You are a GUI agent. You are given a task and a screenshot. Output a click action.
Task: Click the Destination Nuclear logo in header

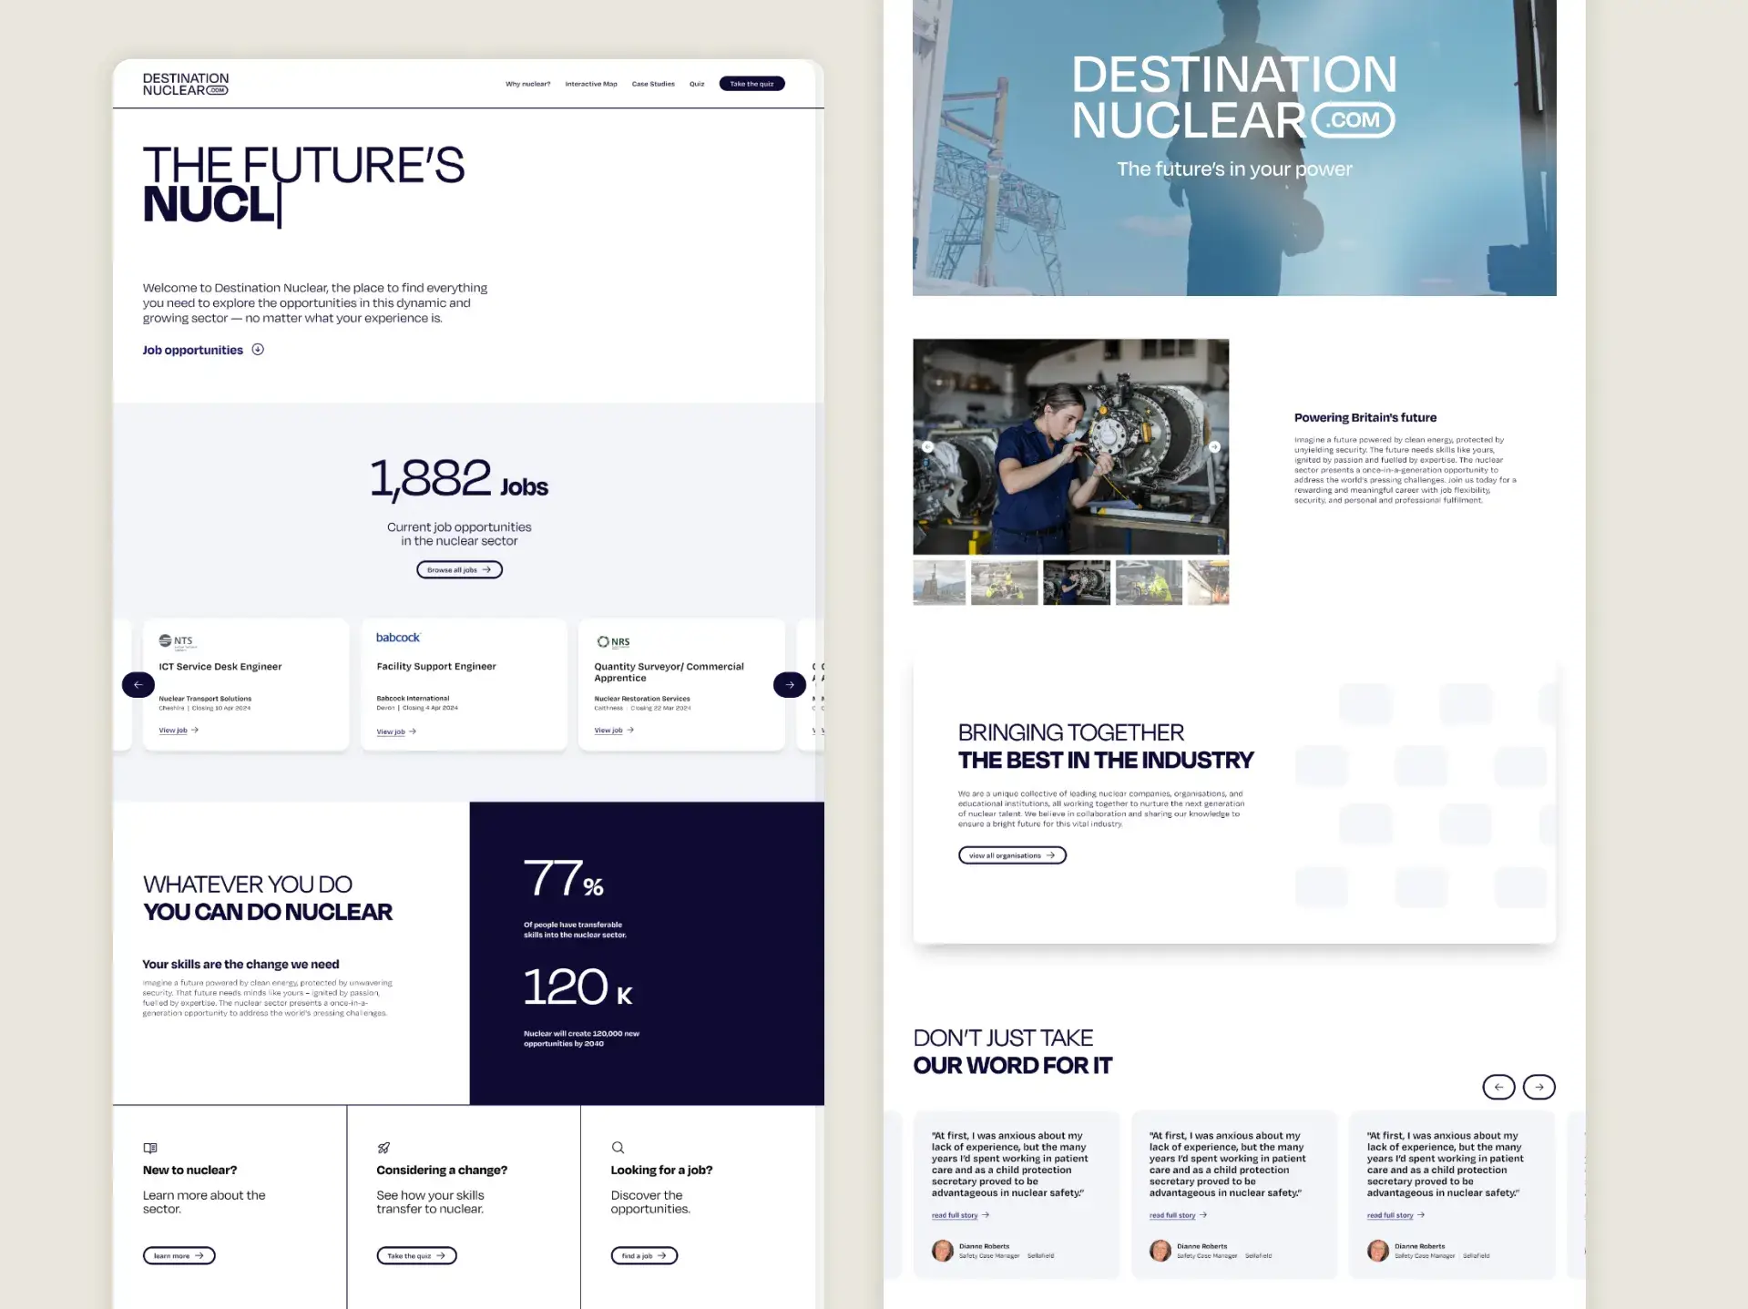point(186,84)
